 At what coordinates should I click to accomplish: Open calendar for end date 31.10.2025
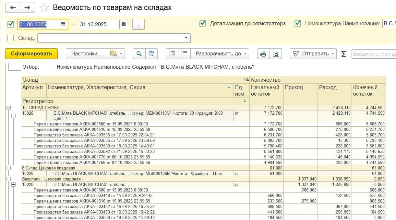(123, 24)
